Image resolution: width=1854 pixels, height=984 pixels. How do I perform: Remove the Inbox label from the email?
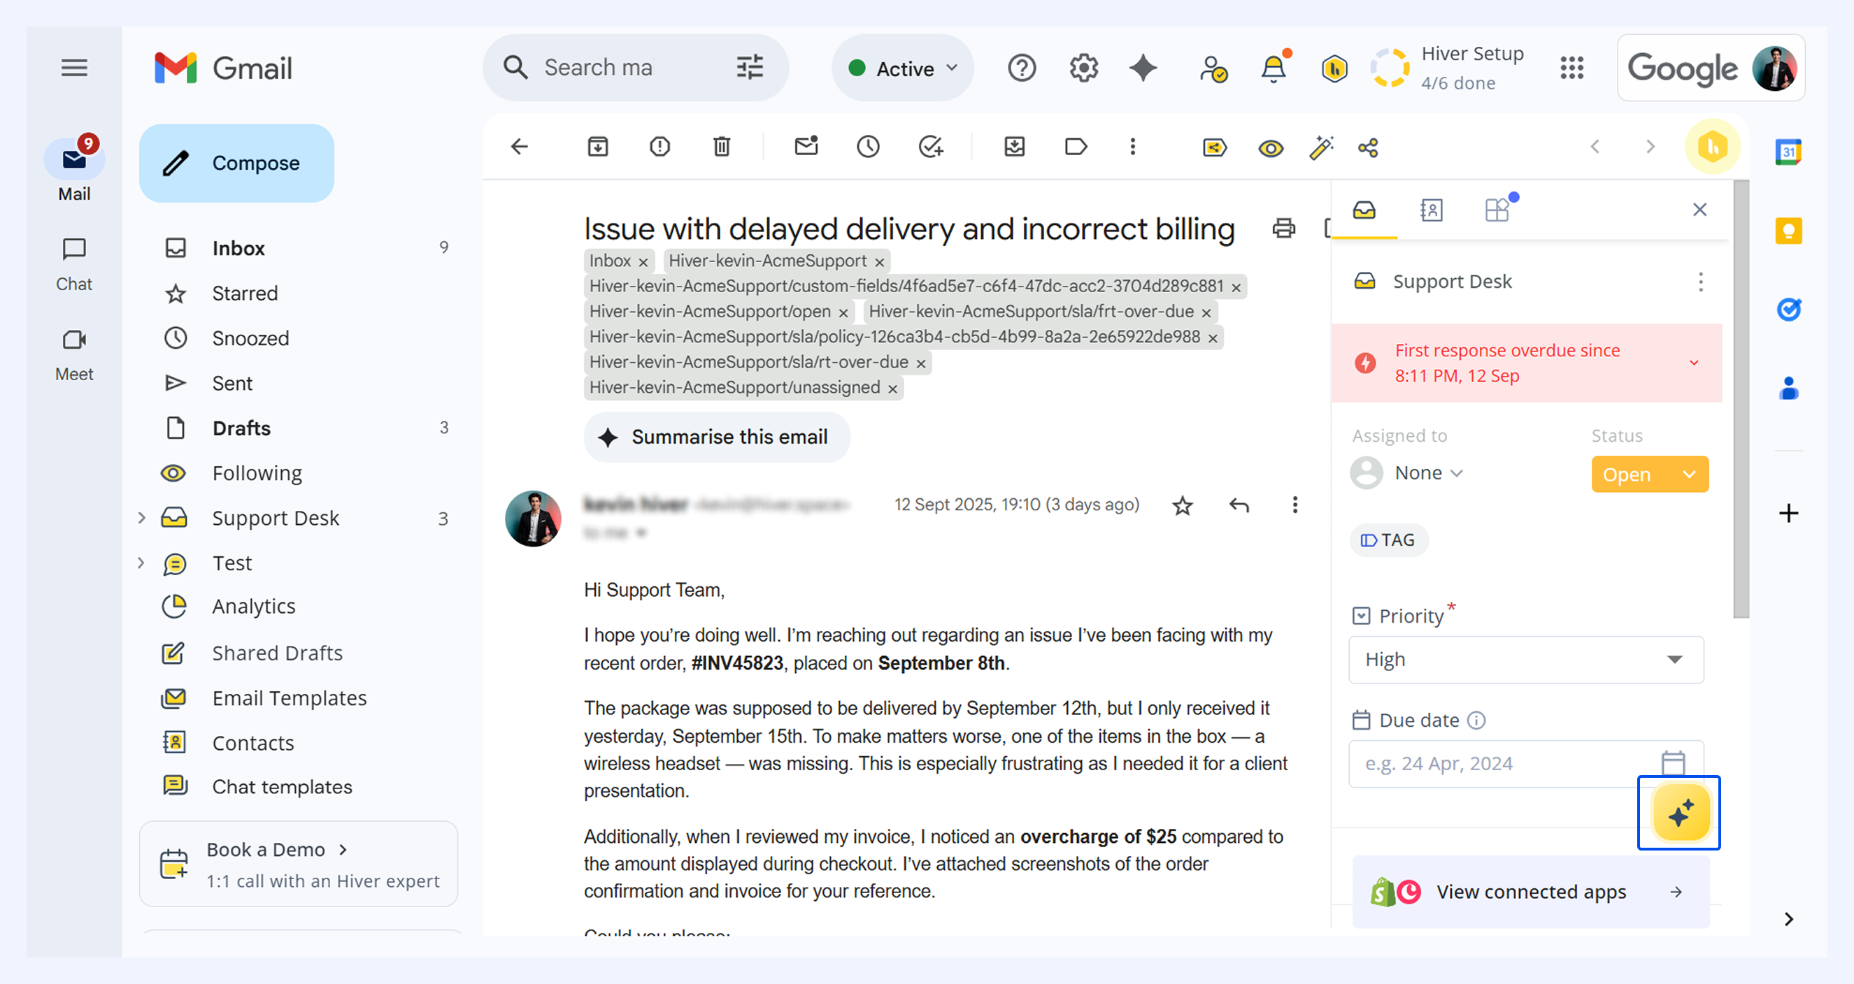[x=643, y=262]
